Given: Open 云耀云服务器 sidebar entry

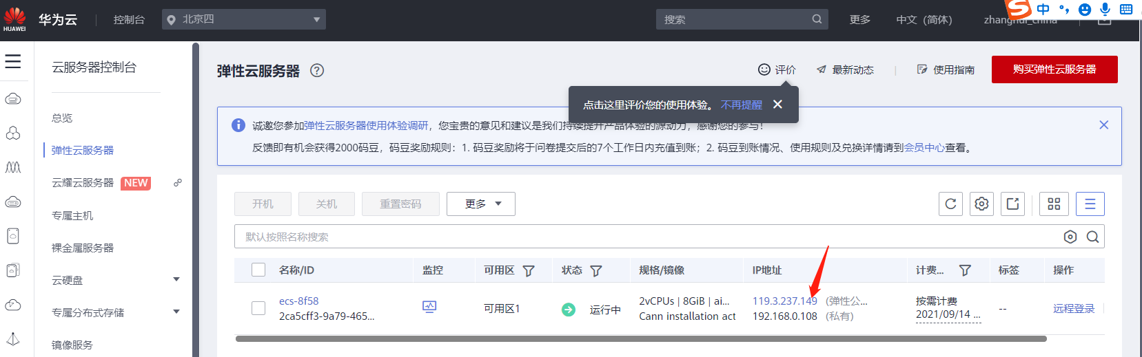Looking at the screenshot, I should tap(83, 183).
